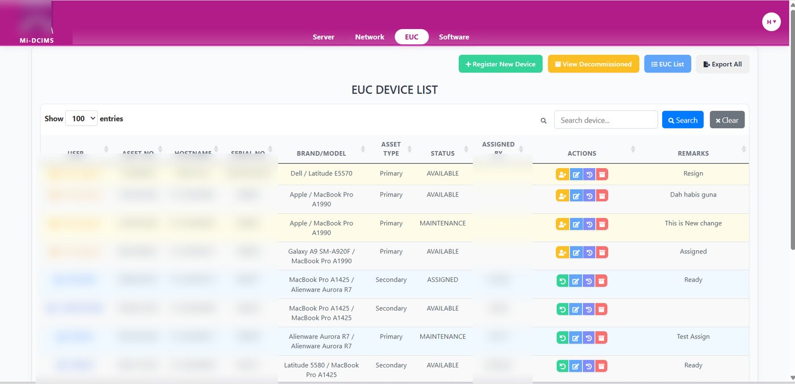Viewport: 795px width, 384px height.
Task: Edit the Dah habis guna row device
Action: coord(576,196)
